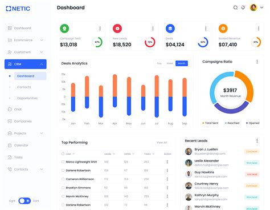Open Booked Revenue card options menu

coord(259,29)
